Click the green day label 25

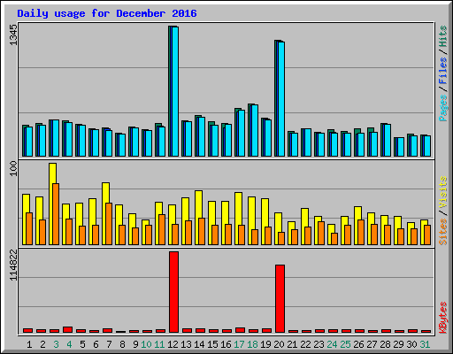[x=345, y=344]
